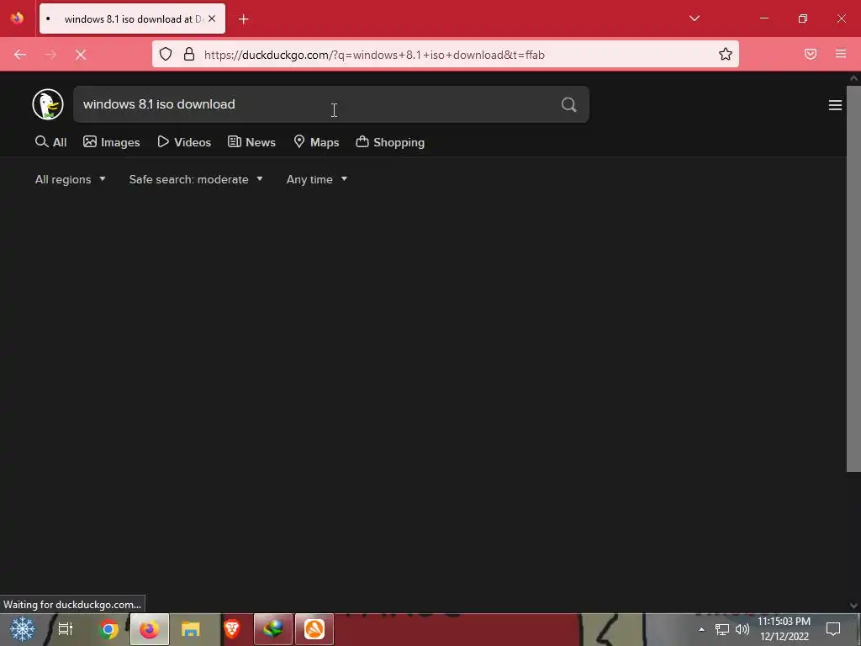Switch to Maps results

coord(316,142)
